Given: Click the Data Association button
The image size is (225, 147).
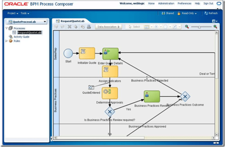Looking at the screenshot, I should pos(109,27).
